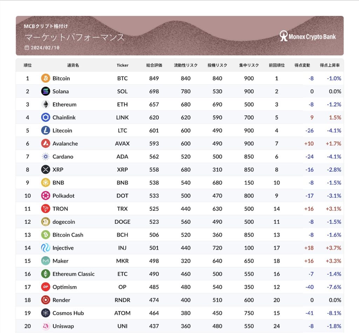Screen dimensions: 359x333
Task: Click the Bitcoin coin icon
Action: click(46, 78)
